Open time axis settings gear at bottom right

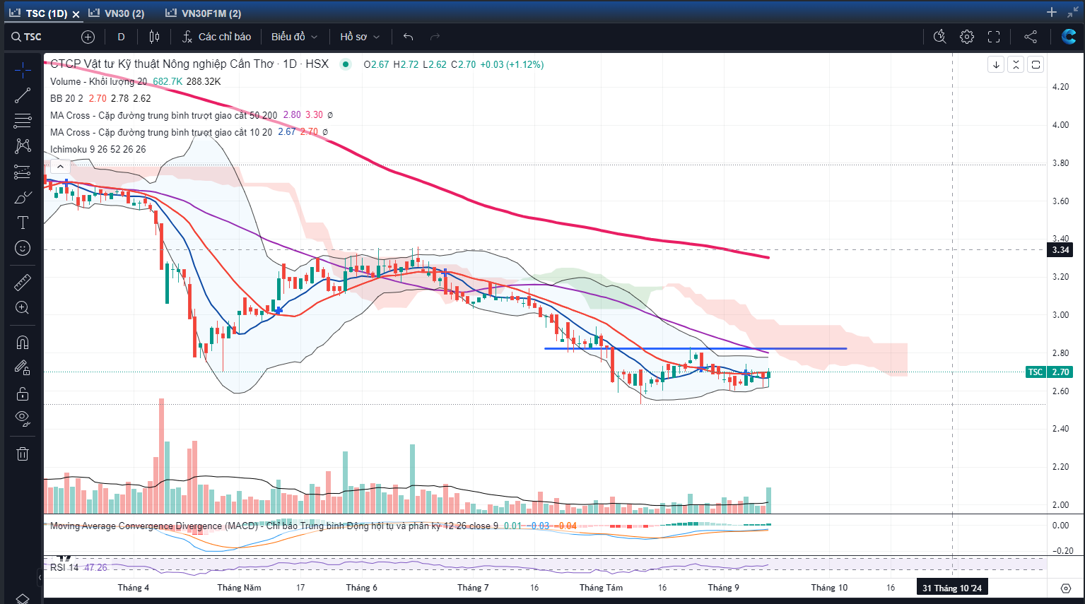1066,588
